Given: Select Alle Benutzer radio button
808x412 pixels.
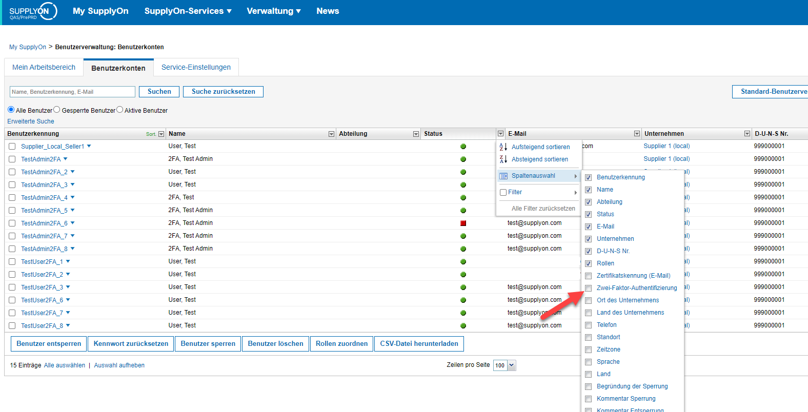Looking at the screenshot, I should tap(11, 110).
